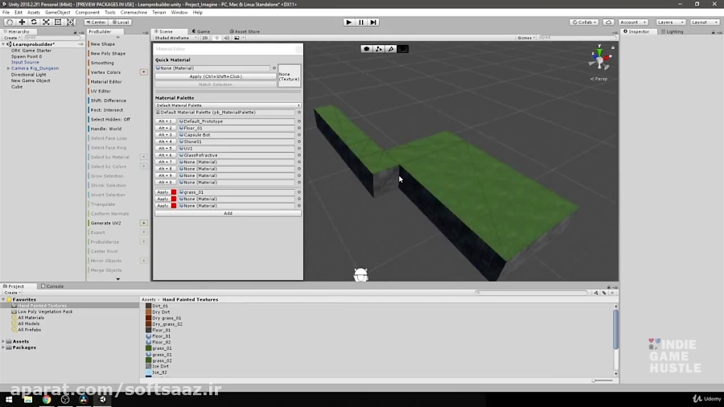Click Apply button beside grass_01
Image resolution: width=724 pixels, height=407 pixels.
[162, 192]
